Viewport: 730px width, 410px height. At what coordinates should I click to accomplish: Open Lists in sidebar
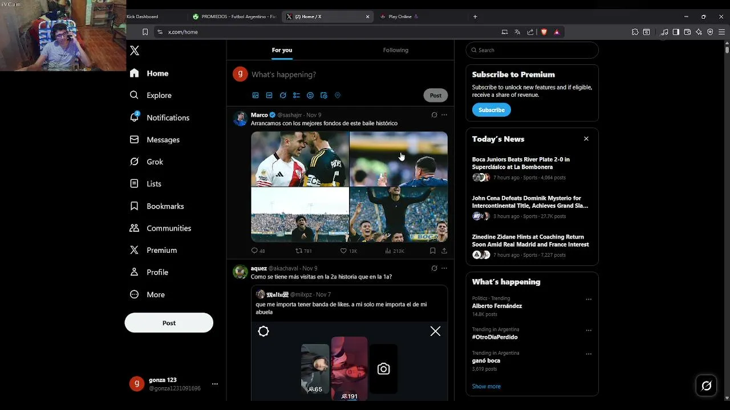point(146,184)
